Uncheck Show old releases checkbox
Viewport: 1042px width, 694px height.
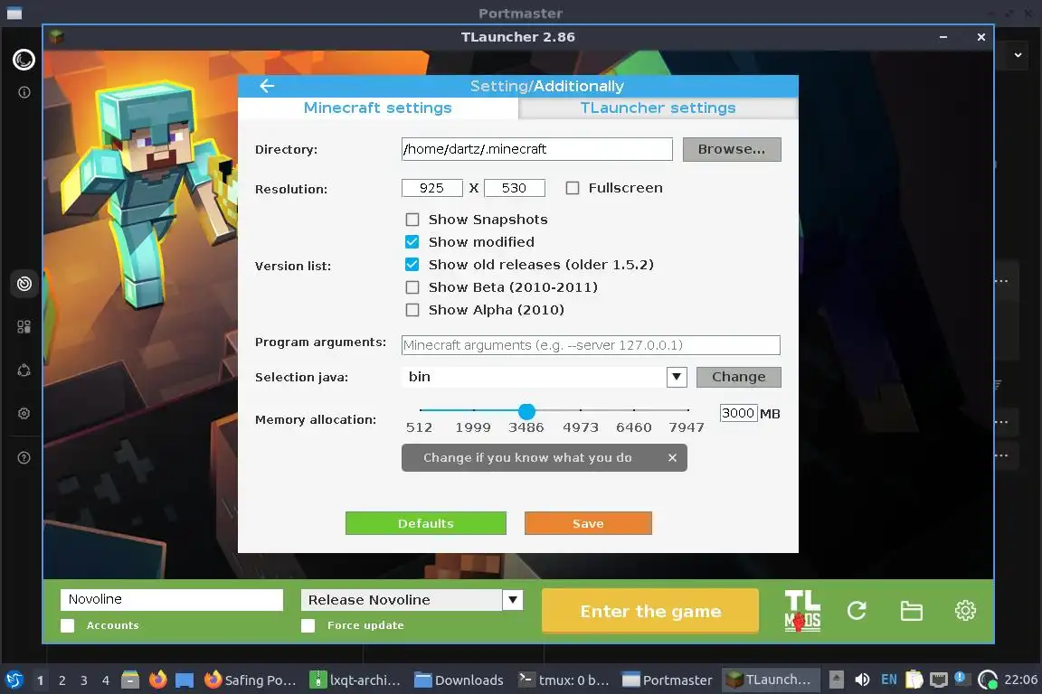[412, 265]
